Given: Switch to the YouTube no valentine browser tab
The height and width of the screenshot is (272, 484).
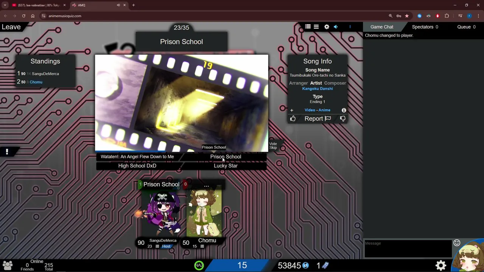Looking at the screenshot, I should 38,5.
